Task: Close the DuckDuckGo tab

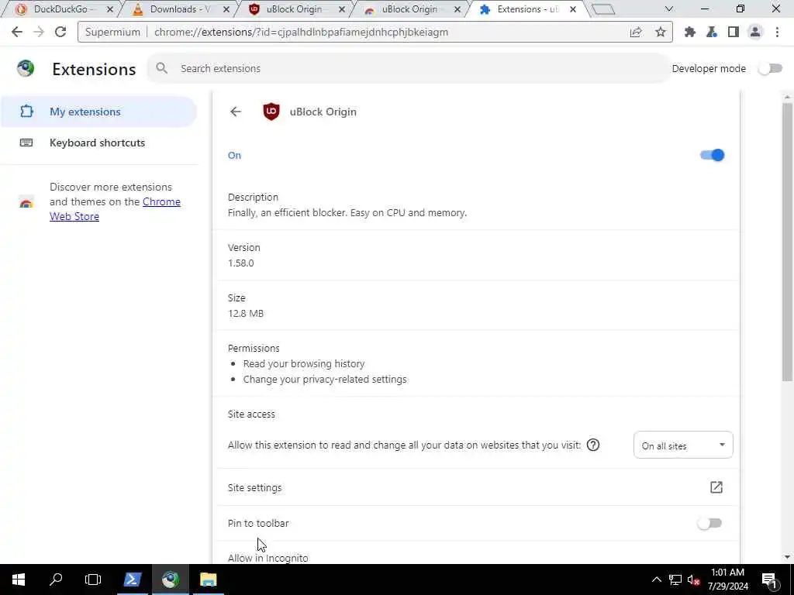Action: coord(110,9)
